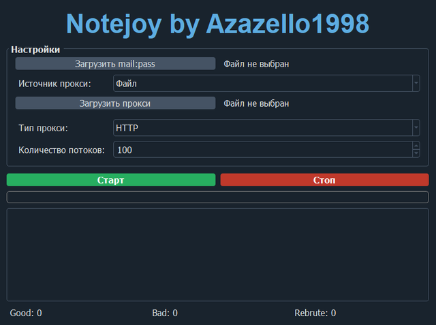Viewport: 436px width, 325px height.
Task: Click the Тип прокси label
Action: (44, 128)
